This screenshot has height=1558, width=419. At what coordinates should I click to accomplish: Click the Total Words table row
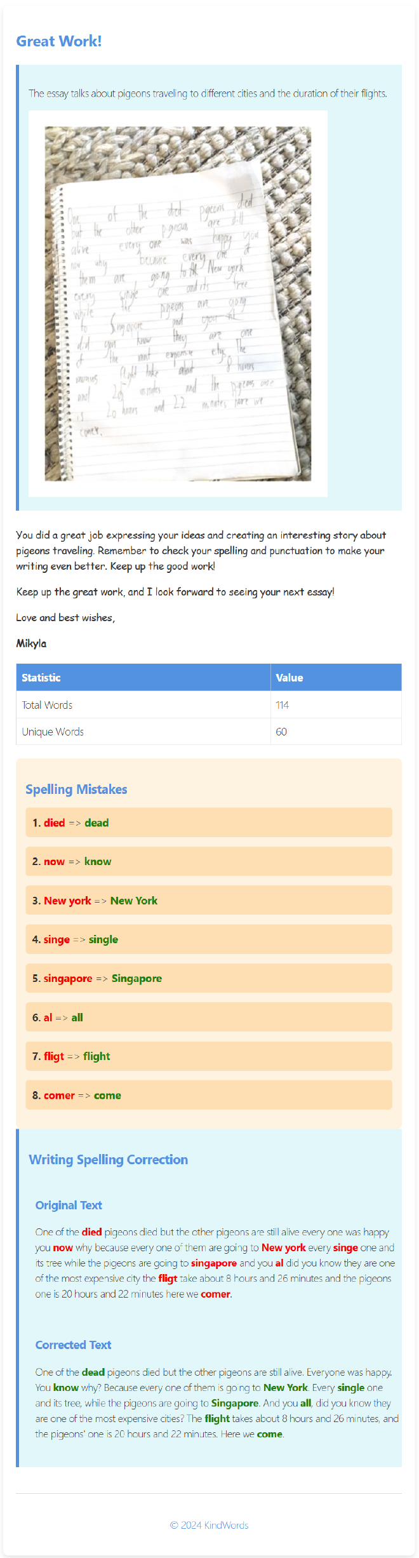tap(209, 705)
